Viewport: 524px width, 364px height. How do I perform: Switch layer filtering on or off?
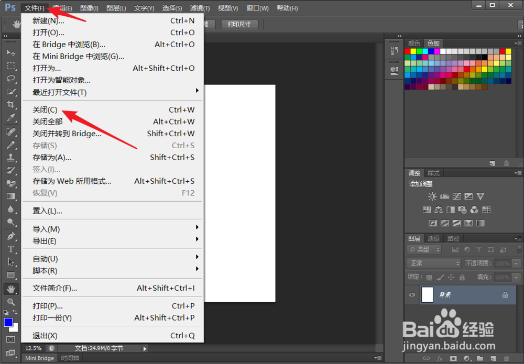(x=519, y=249)
